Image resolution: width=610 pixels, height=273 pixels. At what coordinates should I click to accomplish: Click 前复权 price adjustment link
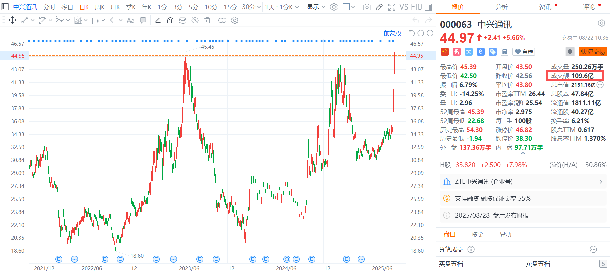pos(393,33)
